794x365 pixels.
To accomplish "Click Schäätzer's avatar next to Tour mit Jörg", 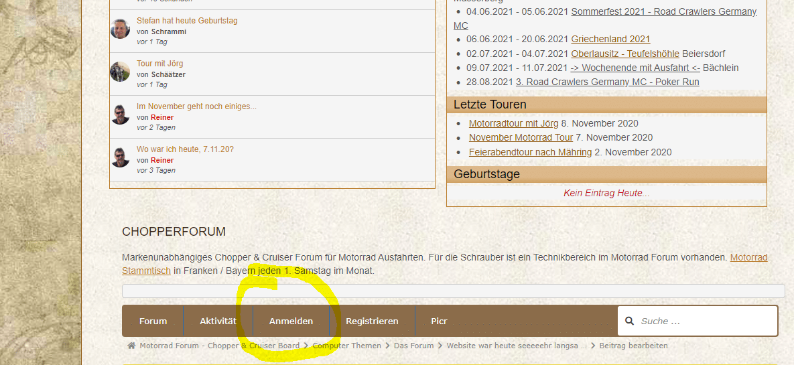I will (x=120, y=72).
